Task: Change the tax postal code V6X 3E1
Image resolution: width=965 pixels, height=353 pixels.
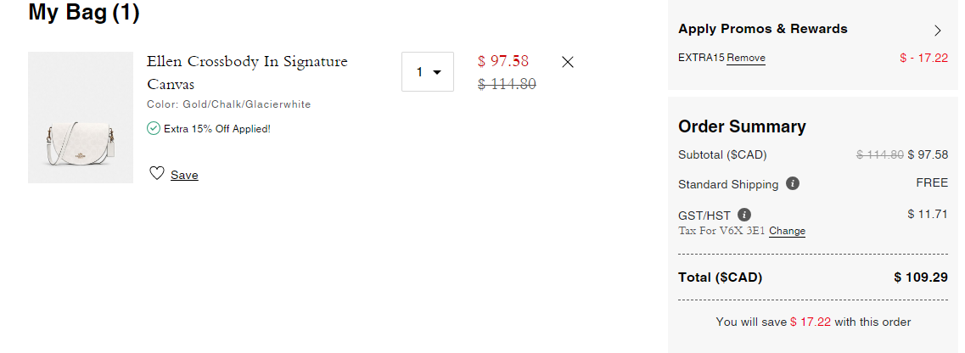Action: coord(787,231)
